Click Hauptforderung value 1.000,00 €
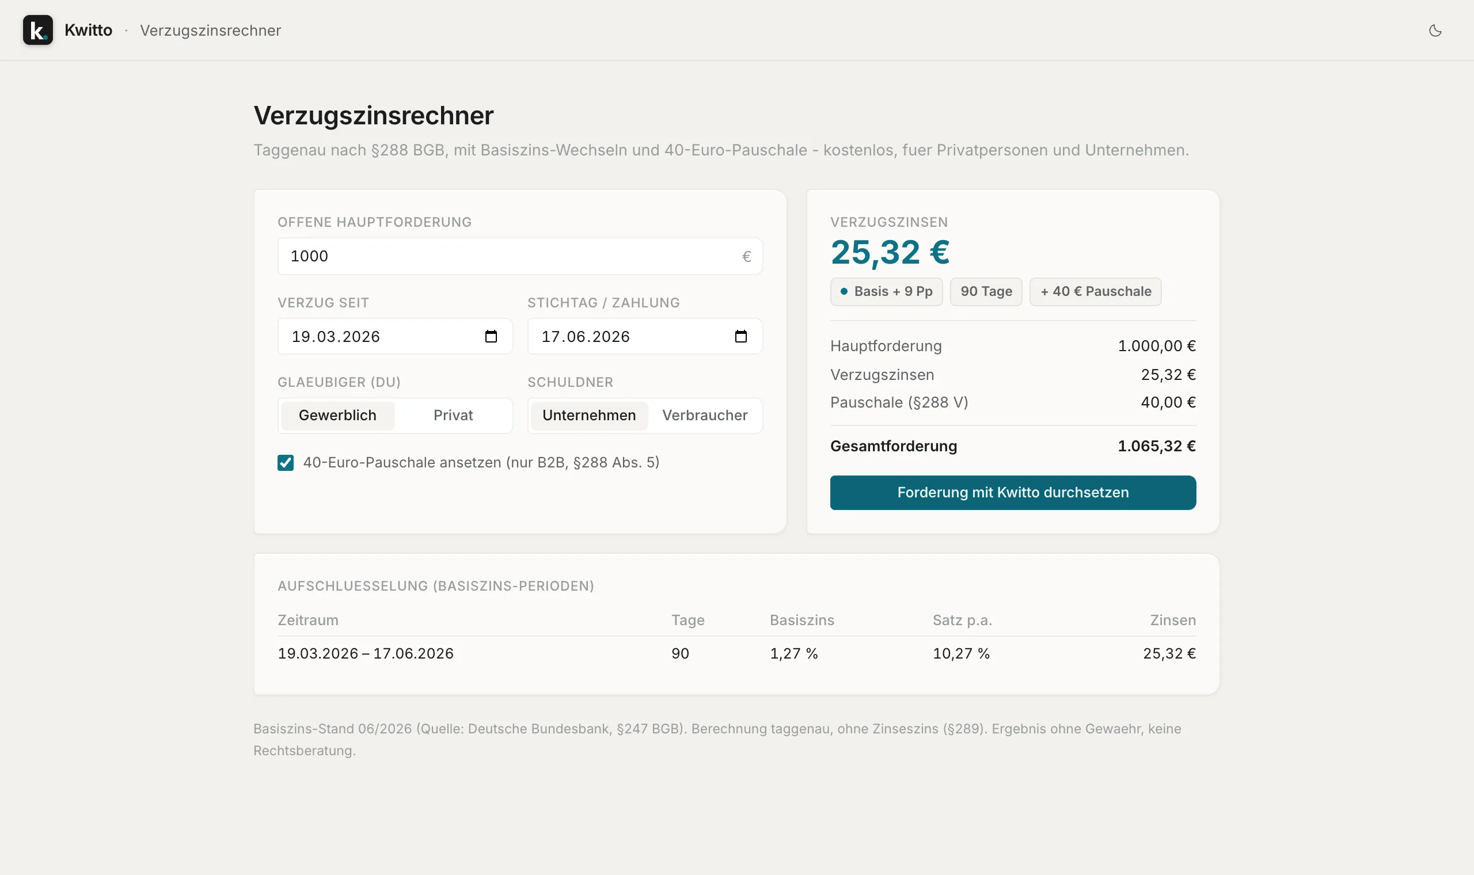This screenshot has height=875, width=1474. [x=1157, y=346]
